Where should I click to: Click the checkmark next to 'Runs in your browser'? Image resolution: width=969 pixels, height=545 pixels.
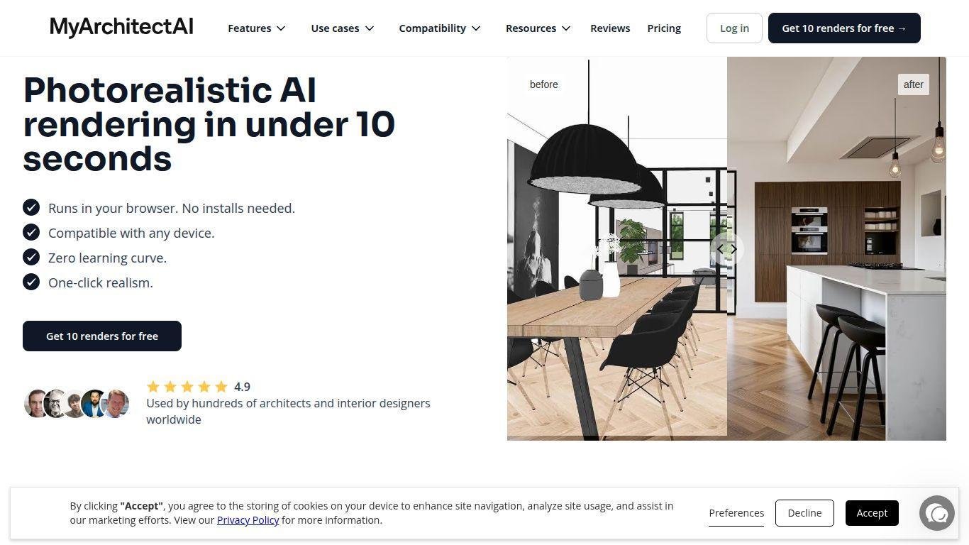click(x=31, y=207)
